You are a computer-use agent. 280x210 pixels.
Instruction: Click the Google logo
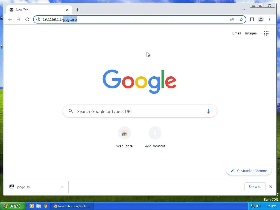[139, 81]
